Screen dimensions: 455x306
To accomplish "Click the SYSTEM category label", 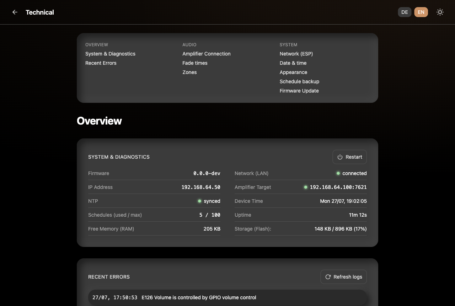I will 288,45.
